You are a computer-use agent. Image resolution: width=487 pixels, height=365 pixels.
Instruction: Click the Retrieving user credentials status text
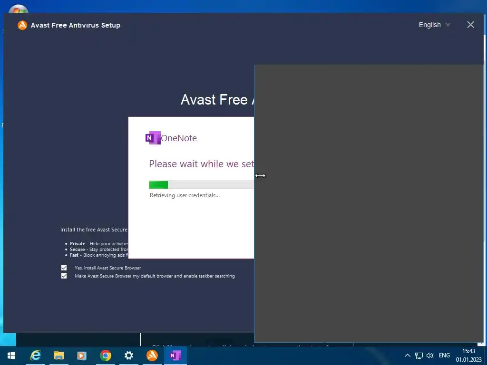185,195
